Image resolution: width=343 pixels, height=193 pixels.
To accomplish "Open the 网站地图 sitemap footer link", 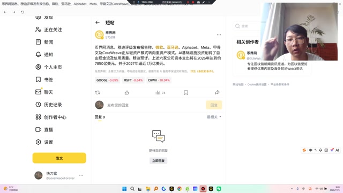I will [x=238, y=84].
